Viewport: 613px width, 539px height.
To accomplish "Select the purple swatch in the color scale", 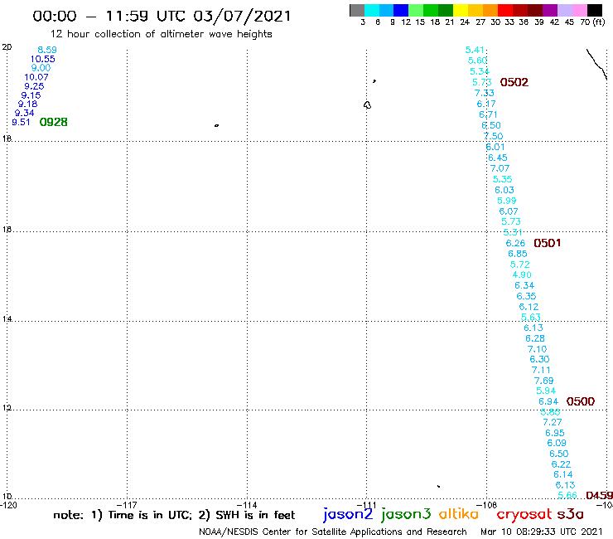I will point(549,10).
